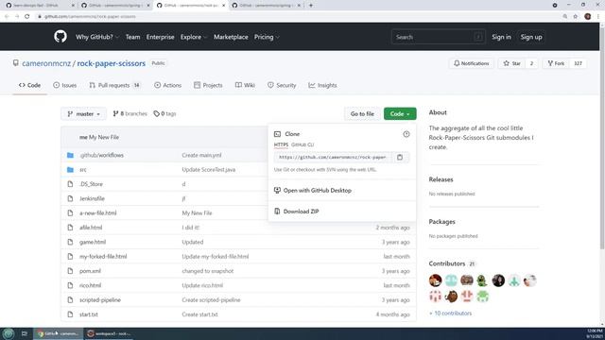This screenshot has width=605, height=340.
Task: Open 'My New File' latest commit message
Action: pos(104,137)
